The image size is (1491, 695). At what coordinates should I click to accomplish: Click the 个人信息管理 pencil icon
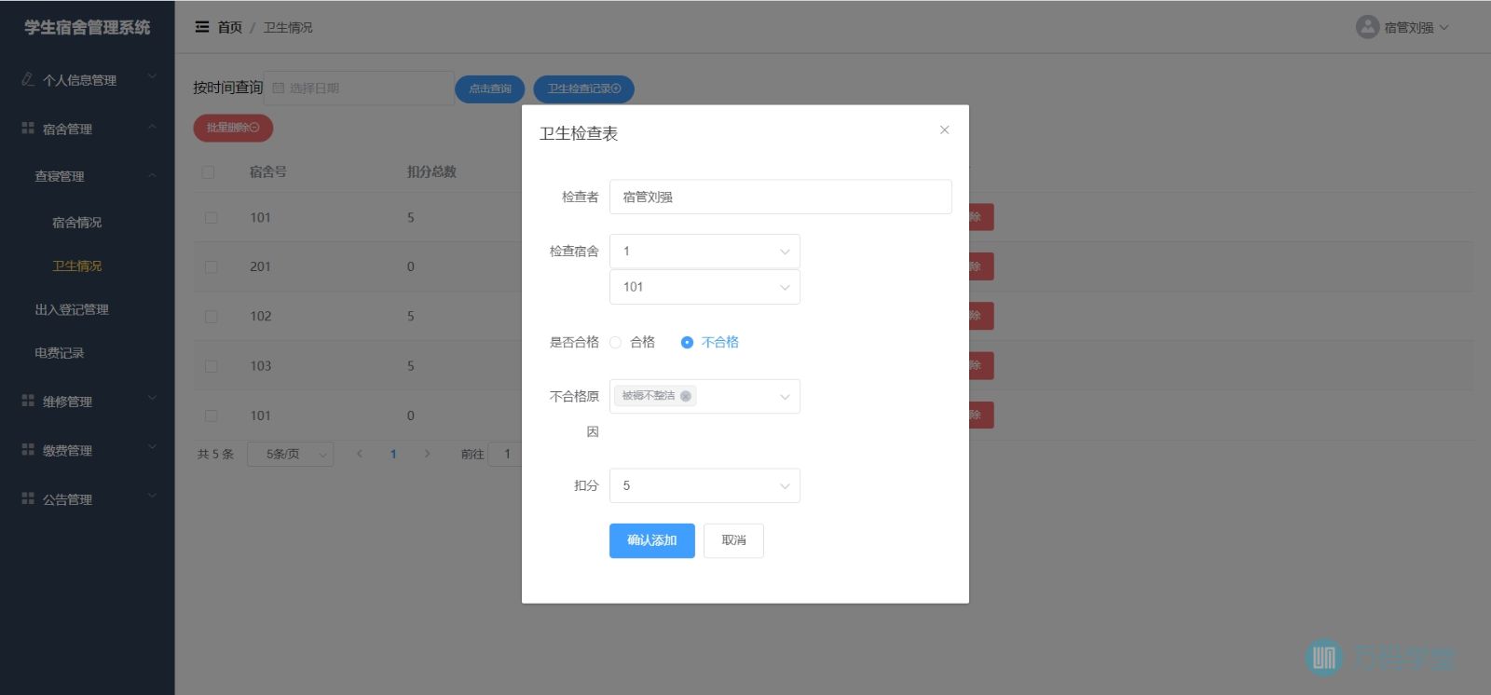(x=28, y=79)
